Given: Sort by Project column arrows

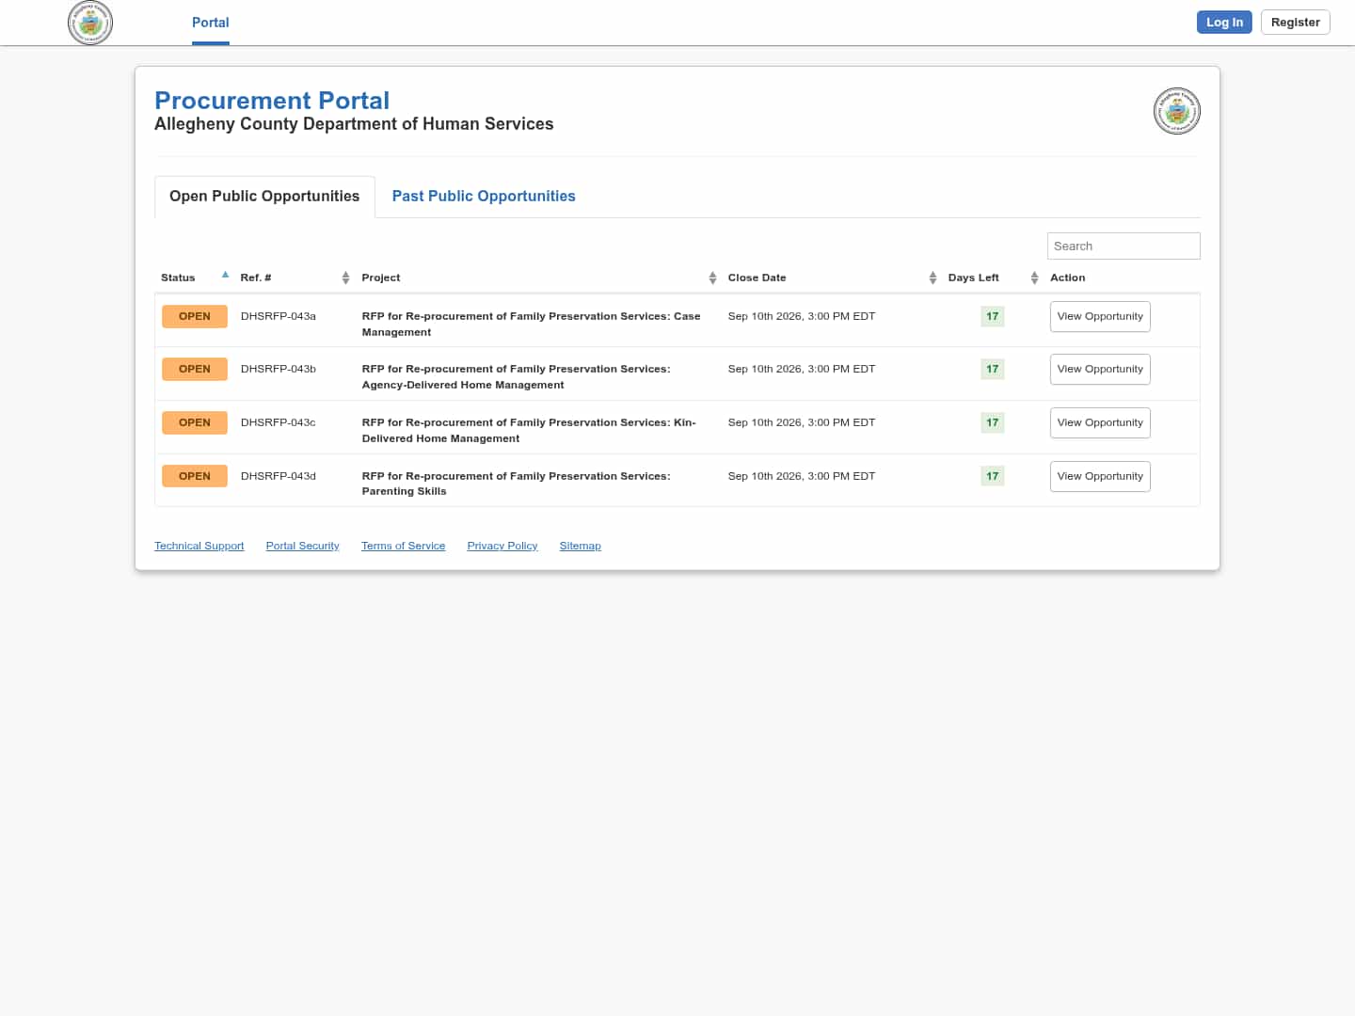Looking at the screenshot, I should (712, 278).
